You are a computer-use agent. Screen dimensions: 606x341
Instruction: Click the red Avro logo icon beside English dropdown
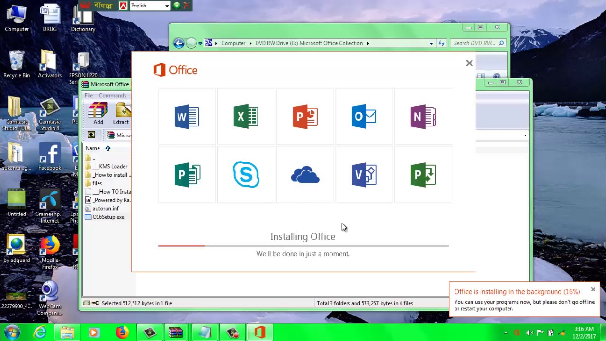[123, 6]
